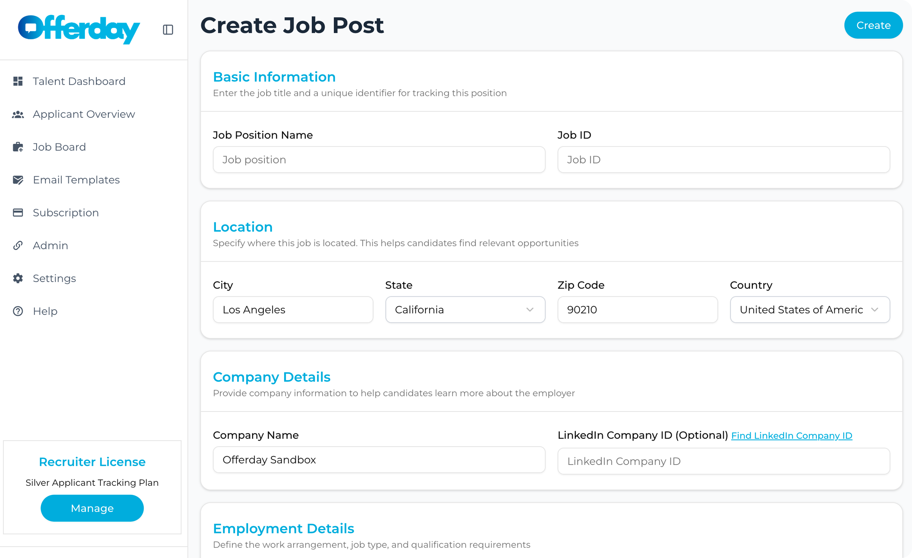Open Subscription using the card icon

(18, 212)
